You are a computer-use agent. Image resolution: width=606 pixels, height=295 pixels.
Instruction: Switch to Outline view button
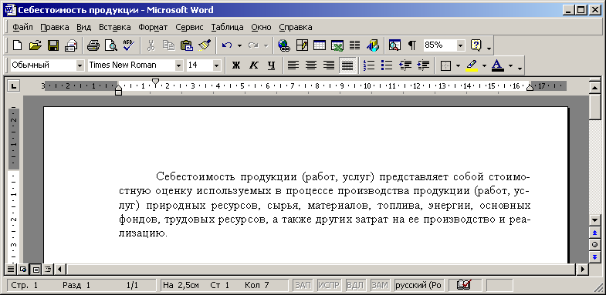(x=48, y=269)
